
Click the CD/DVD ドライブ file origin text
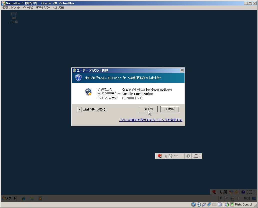click(133, 98)
